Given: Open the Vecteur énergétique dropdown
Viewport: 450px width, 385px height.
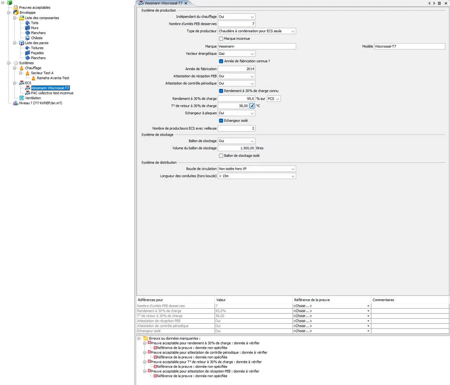Looking at the screenshot, I should 237,54.
